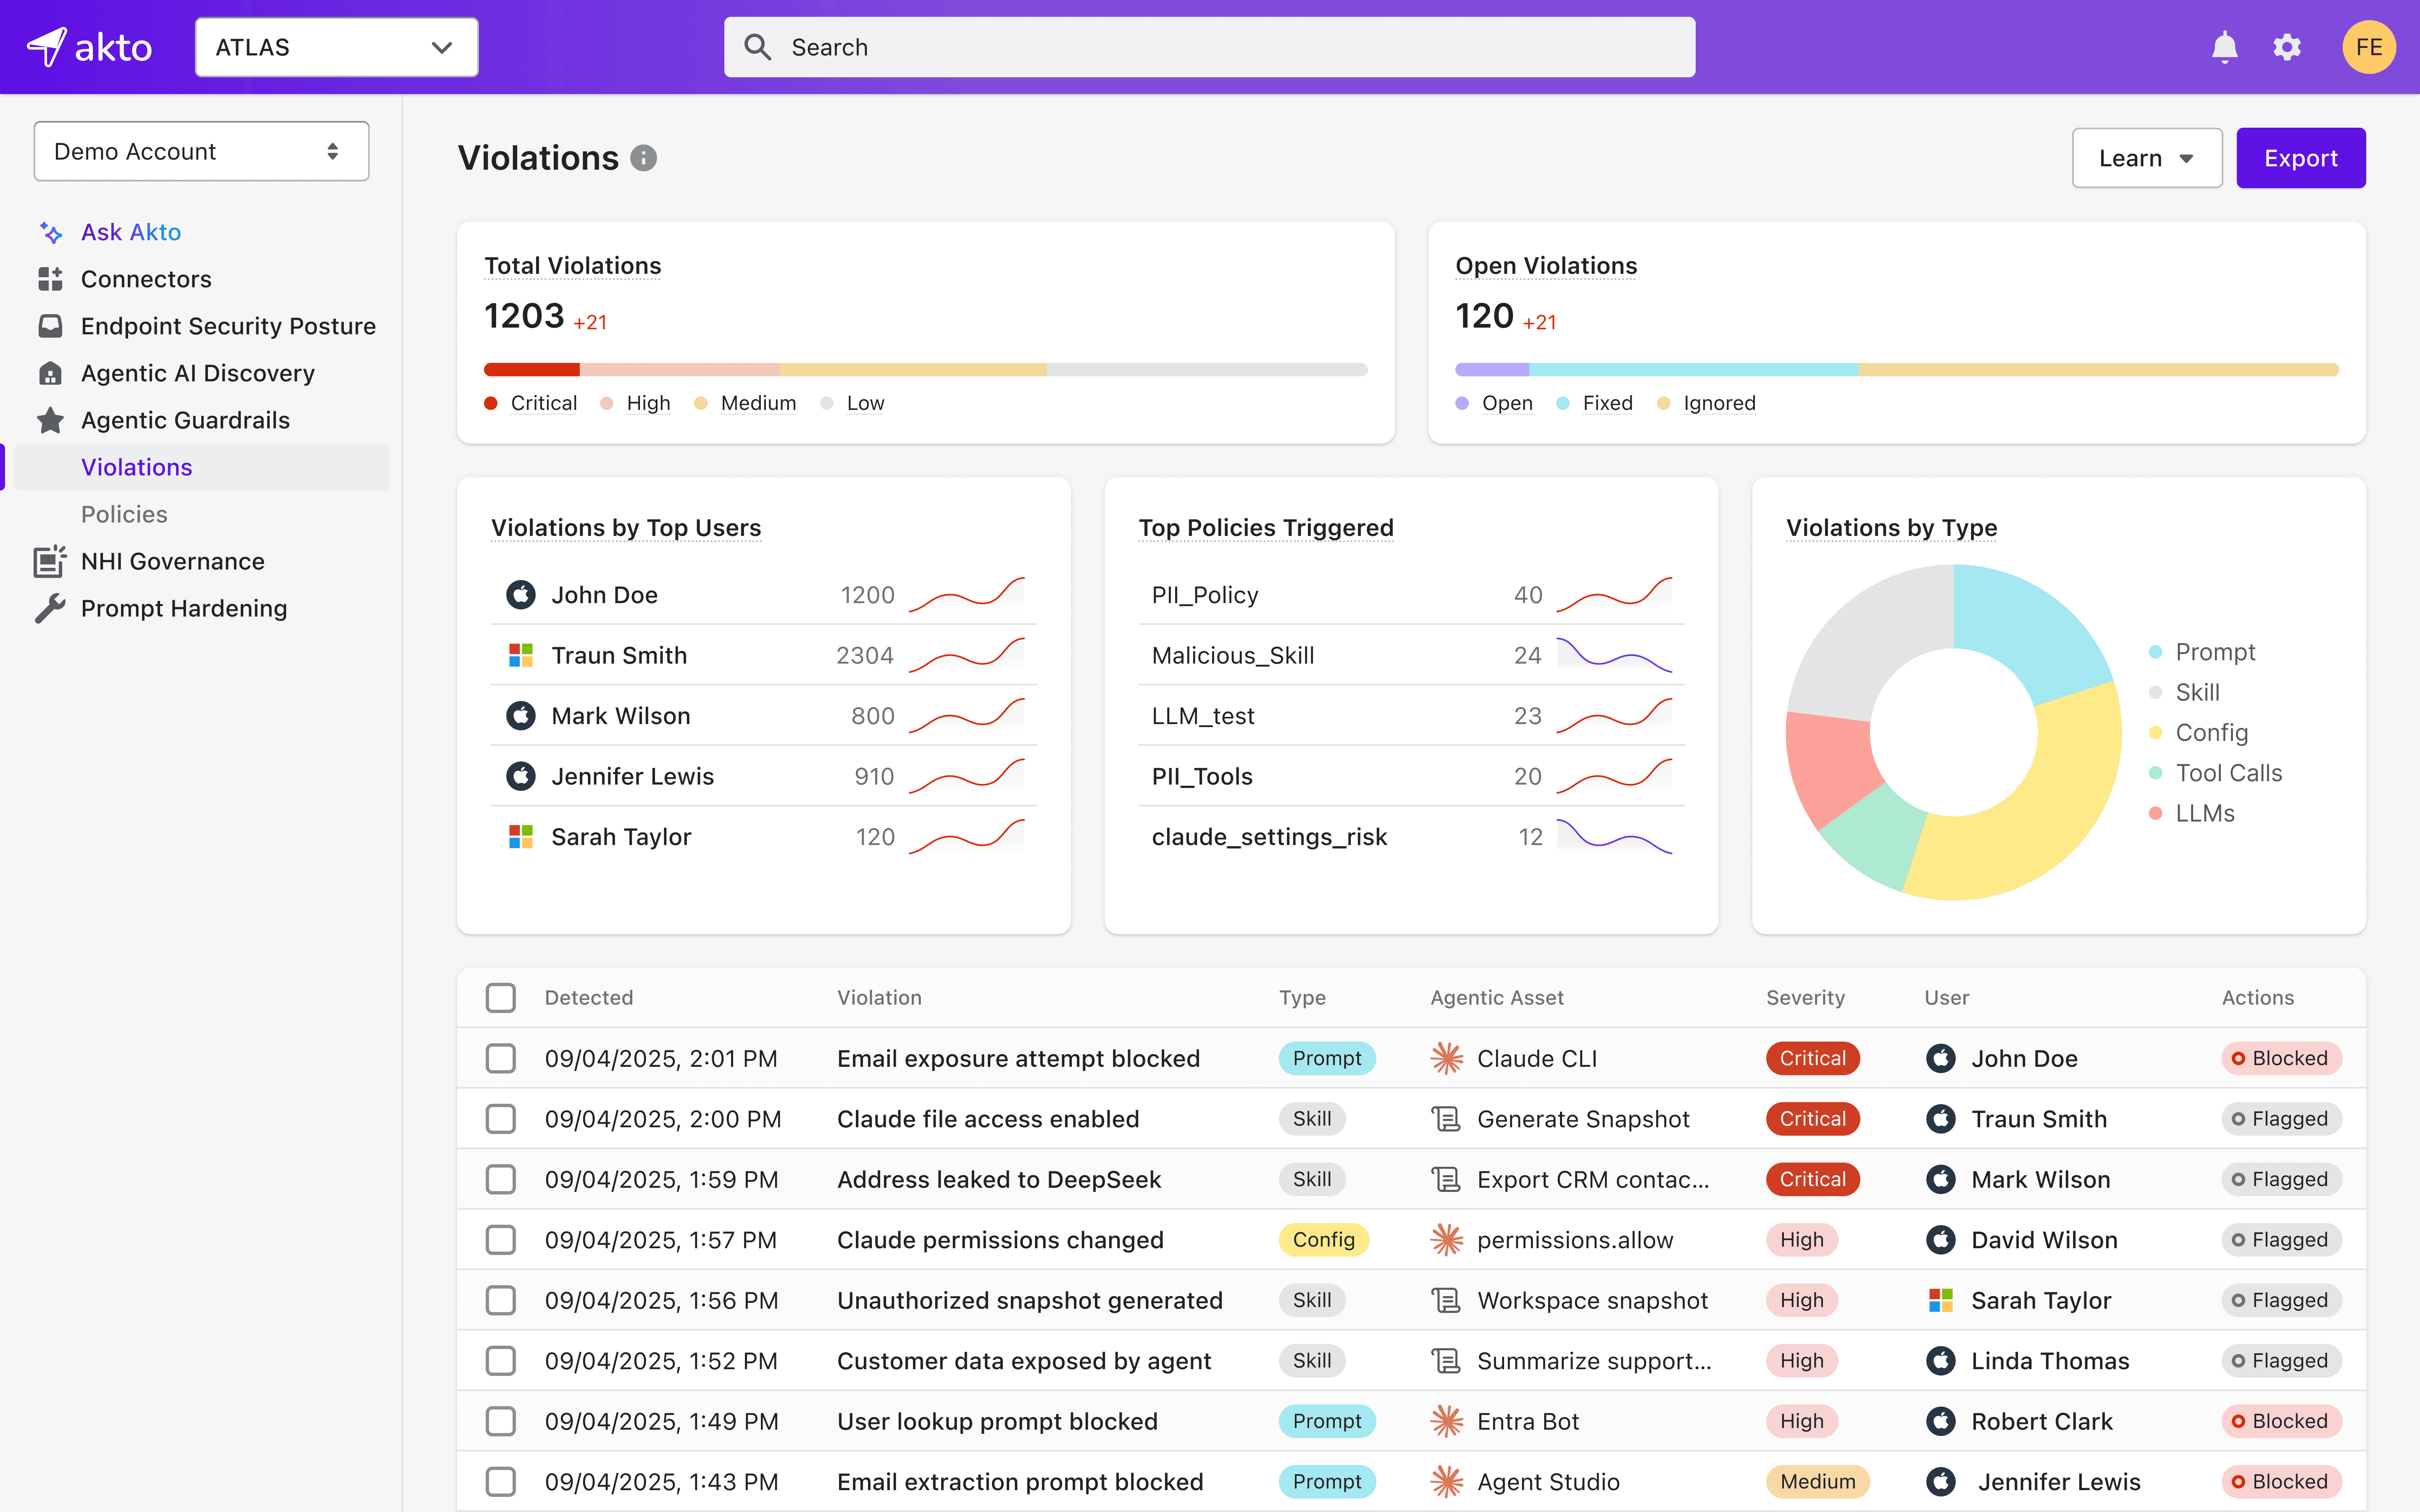
Task: Click the Apple icon beside Mark Wilson in Top Users
Action: tap(521, 716)
